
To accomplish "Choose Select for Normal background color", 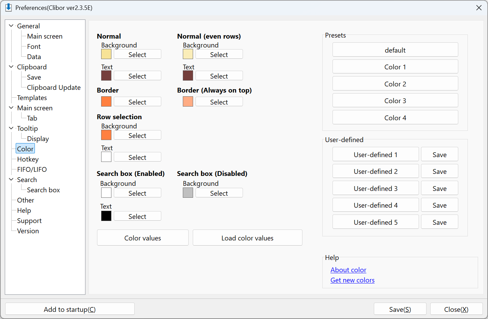I will click(x=137, y=54).
